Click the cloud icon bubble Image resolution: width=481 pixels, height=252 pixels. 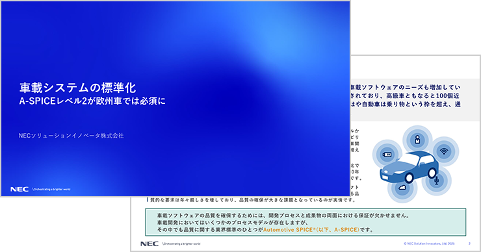click(x=402, y=188)
